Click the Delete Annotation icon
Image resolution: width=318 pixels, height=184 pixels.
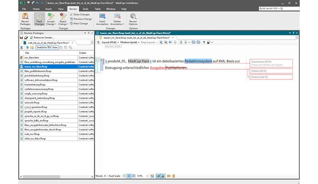[117, 16]
